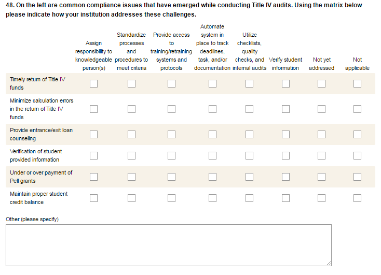The width and height of the screenshot is (381, 275).
Task: Tick 'Not applicable' for Timely return of funds
Action: tap(357, 84)
